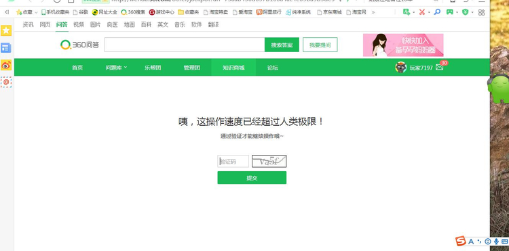
Task: Open 管理团 in navigation bar
Action: (x=192, y=68)
